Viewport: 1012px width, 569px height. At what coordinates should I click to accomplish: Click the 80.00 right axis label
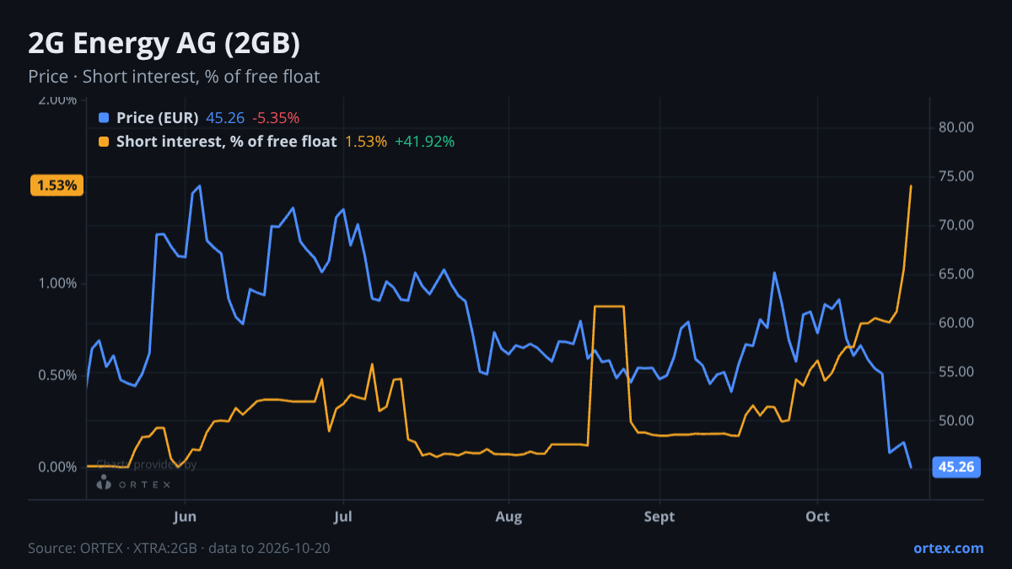tap(956, 127)
